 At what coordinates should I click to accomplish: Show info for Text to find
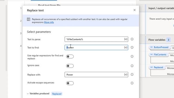click(132, 47)
